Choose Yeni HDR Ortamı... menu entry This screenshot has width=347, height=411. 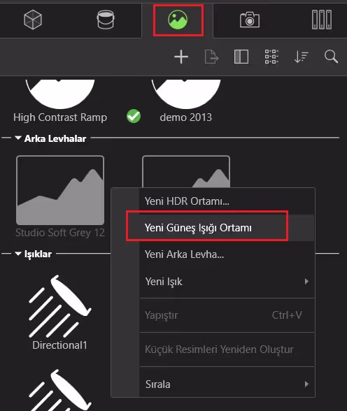pyautogui.click(x=227, y=201)
